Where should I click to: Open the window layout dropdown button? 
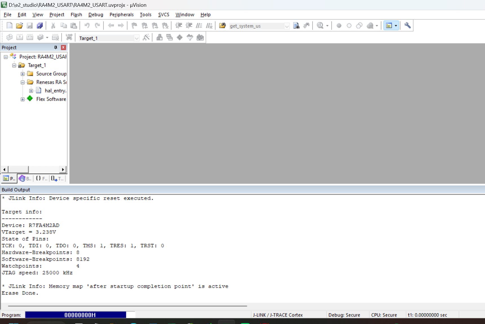396,26
